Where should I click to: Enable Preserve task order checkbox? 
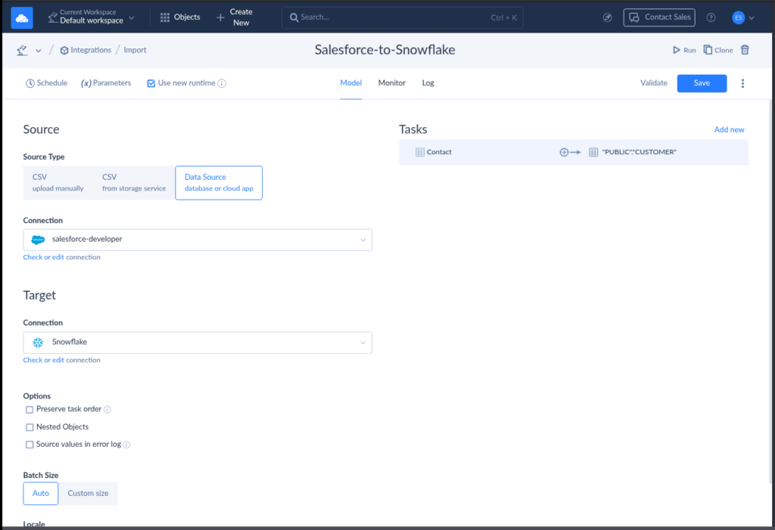tap(30, 410)
